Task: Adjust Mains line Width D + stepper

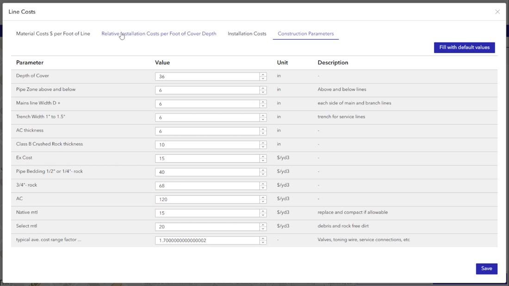Action: click(x=263, y=104)
